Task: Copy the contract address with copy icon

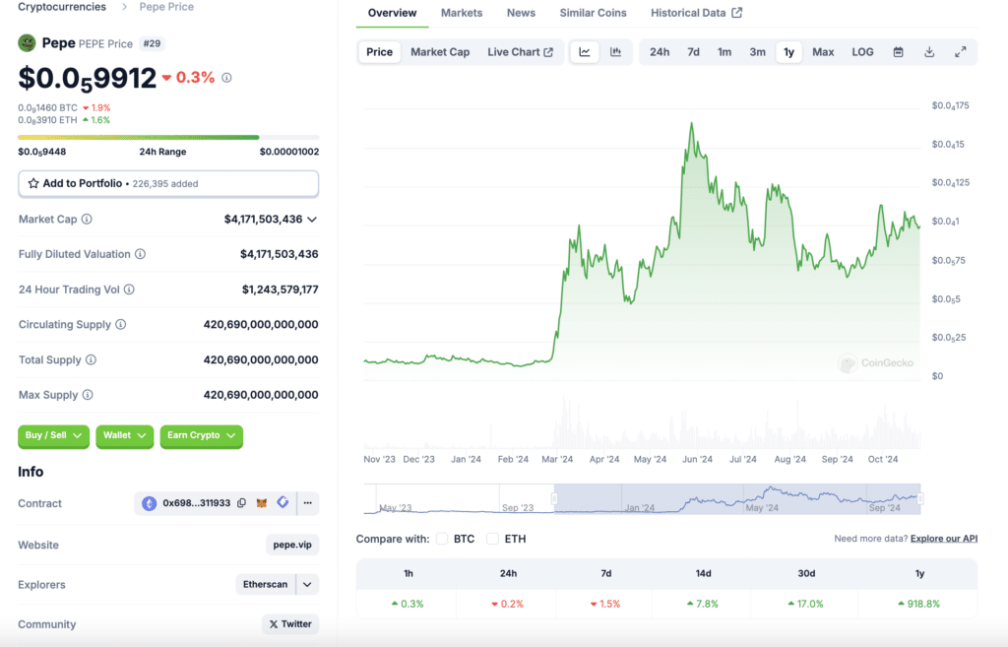Action: (x=242, y=503)
